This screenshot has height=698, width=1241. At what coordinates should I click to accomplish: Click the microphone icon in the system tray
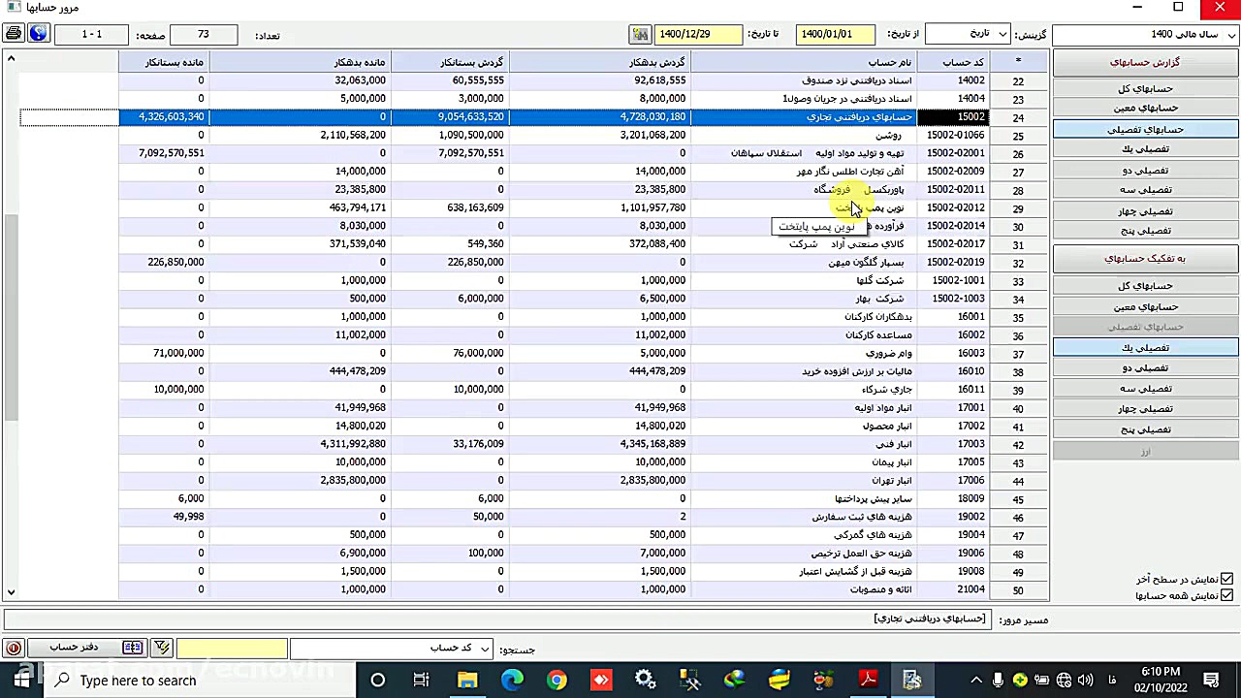pos(998,681)
